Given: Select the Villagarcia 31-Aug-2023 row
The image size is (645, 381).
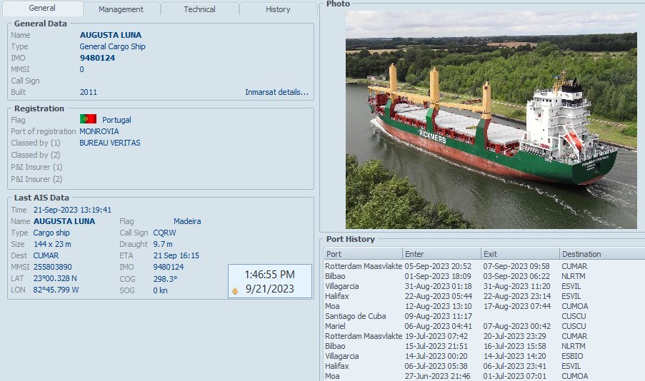Looking at the screenshot, I should [x=484, y=286].
